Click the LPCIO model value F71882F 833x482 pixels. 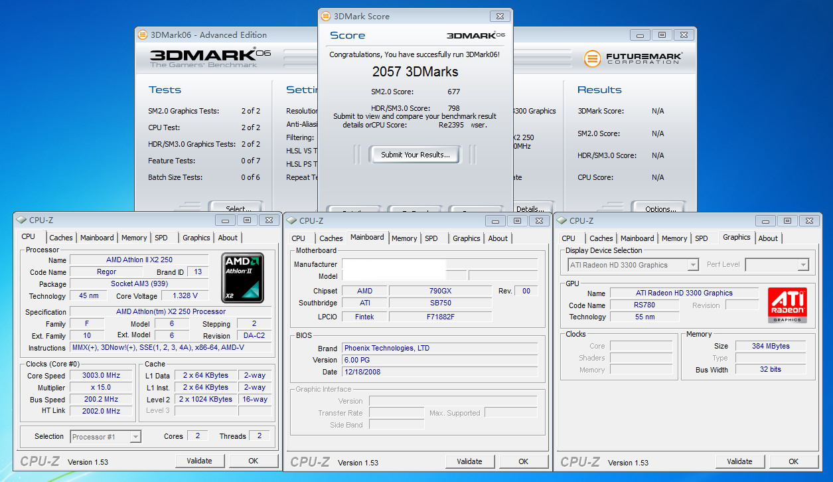[x=441, y=317]
